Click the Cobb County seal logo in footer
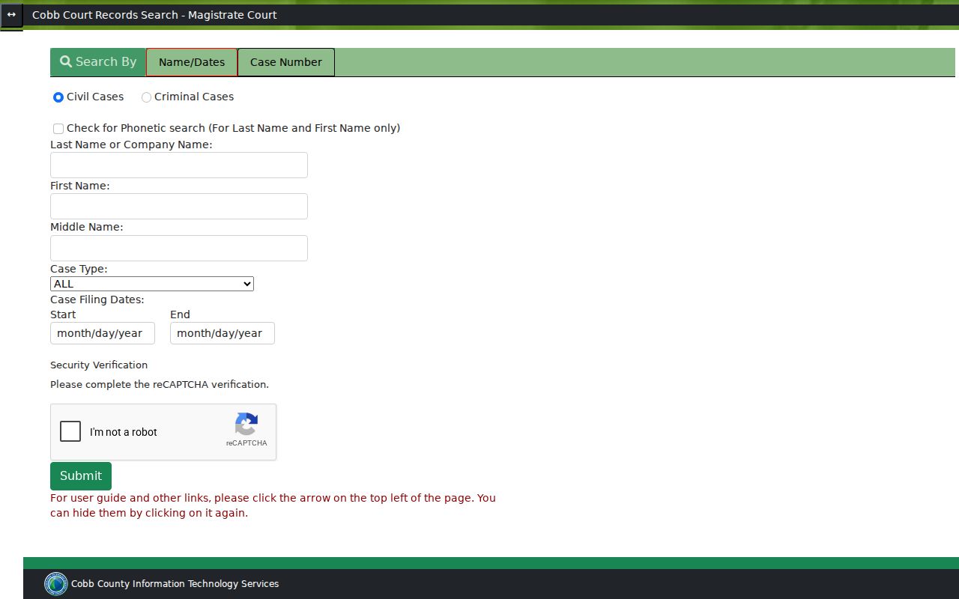This screenshot has width=959, height=599. (x=56, y=584)
